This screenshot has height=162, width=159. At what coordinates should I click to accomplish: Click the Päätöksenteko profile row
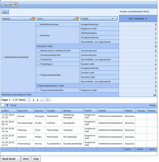pyautogui.click(x=99, y=33)
